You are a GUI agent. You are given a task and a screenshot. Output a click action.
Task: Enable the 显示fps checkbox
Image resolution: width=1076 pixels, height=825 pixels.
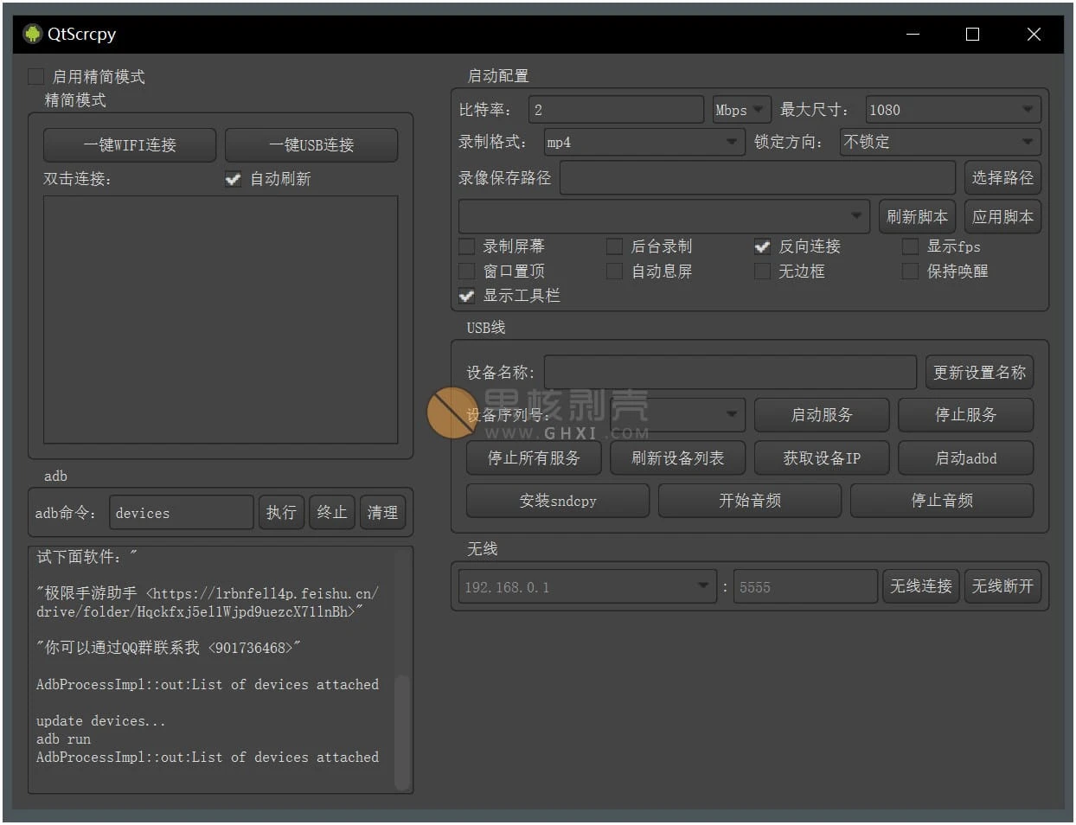910,246
